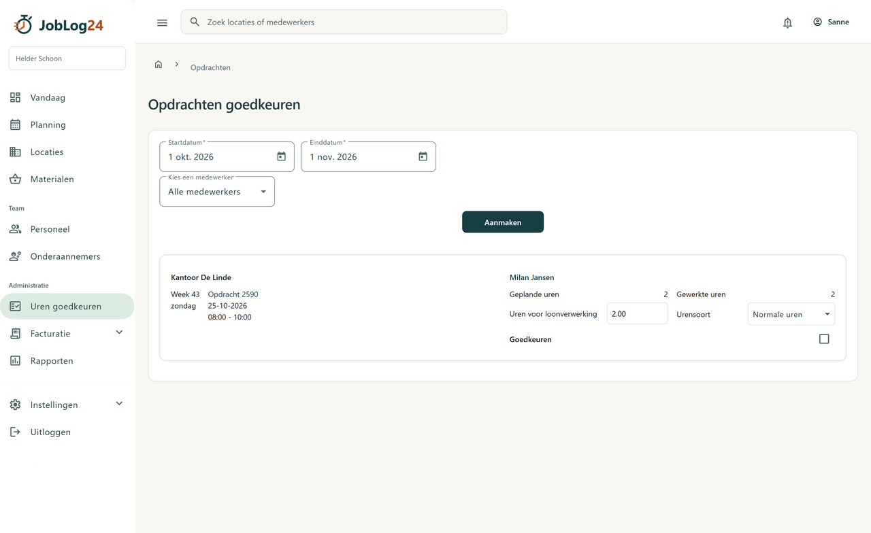This screenshot has width=871, height=533.
Task: Expand the Facturatie submenu chevron
Action: (119, 332)
